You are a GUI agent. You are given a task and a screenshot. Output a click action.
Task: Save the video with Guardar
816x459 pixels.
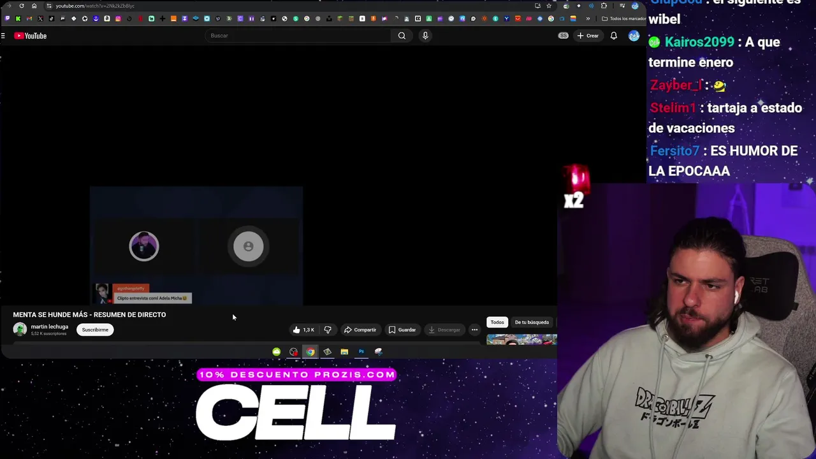coord(402,330)
